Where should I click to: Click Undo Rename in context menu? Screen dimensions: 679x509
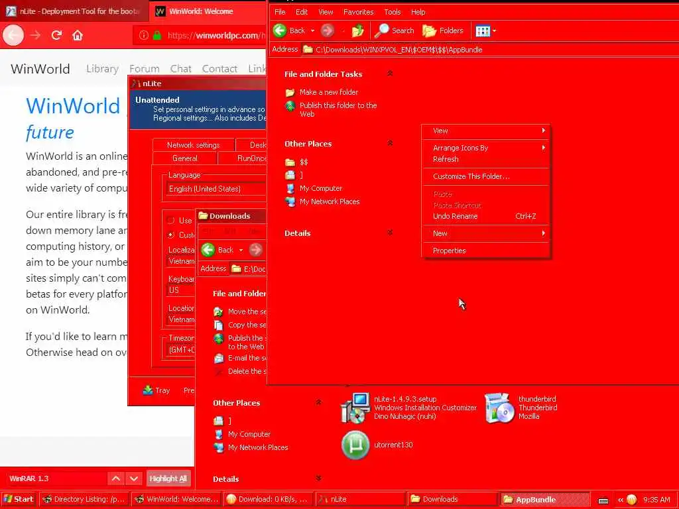click(x=486, y=216)
